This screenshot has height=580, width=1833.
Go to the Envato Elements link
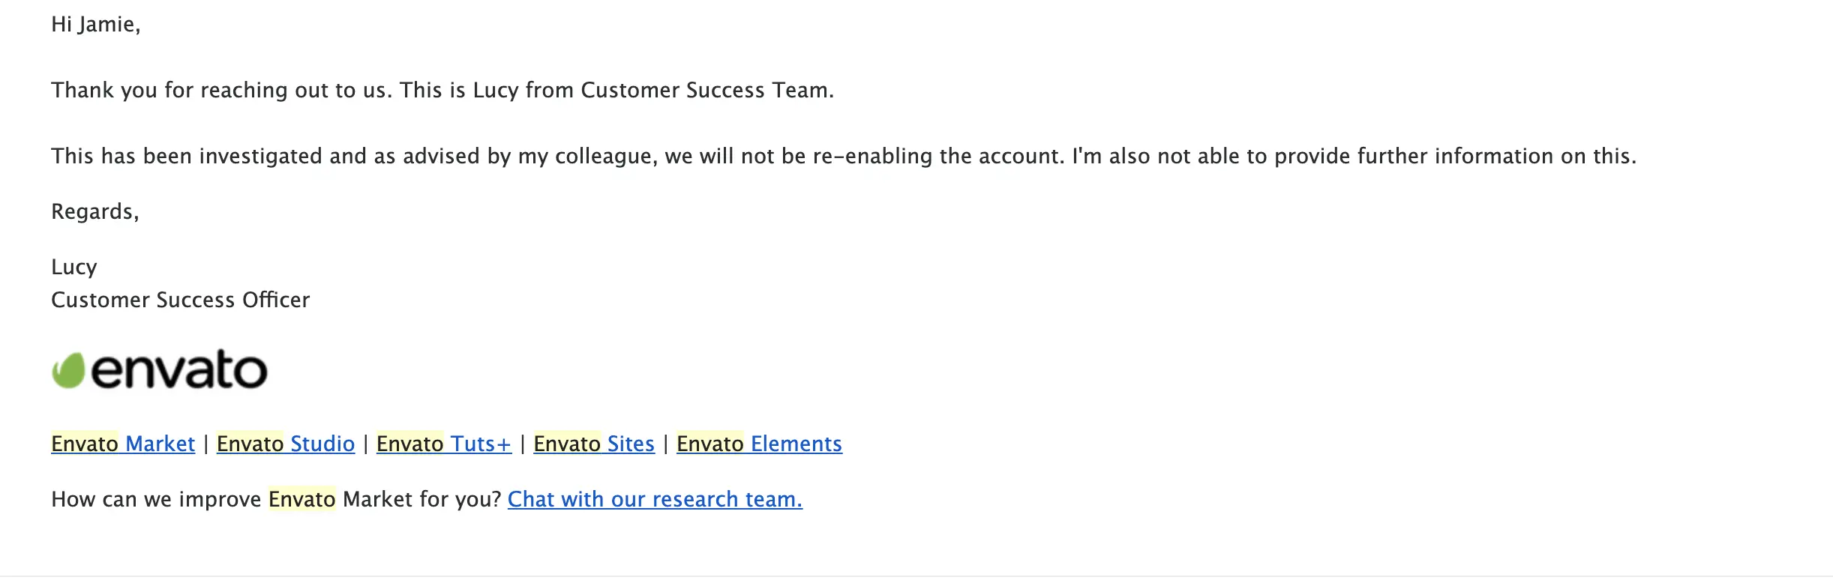(x=759, y=444)
